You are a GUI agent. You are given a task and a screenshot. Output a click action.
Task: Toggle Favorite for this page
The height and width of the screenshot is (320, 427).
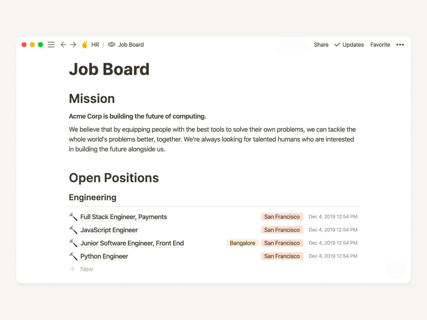coord(380,45)
